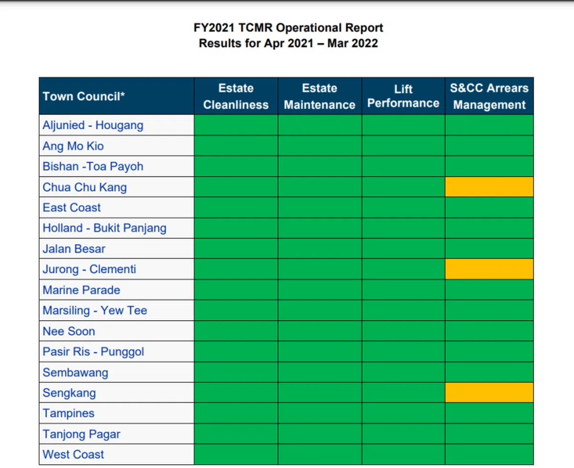Click the FY2021 TCMR Operational Report title

tap(288, 28)
